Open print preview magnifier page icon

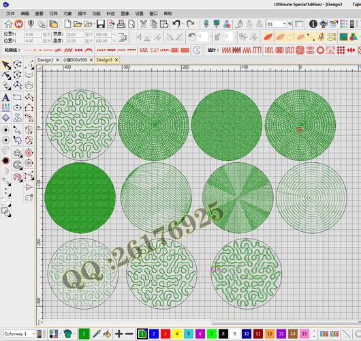point(131,24)
